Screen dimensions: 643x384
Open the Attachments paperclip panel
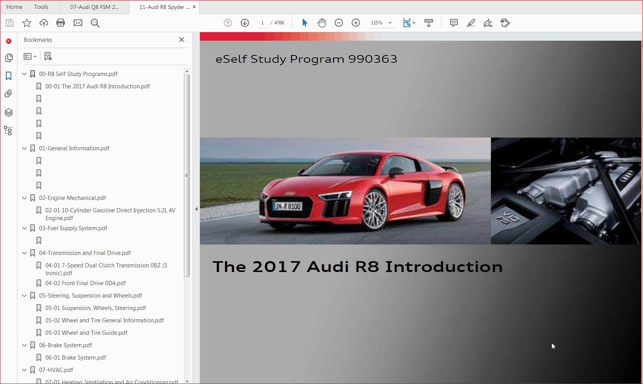point(9,94)
